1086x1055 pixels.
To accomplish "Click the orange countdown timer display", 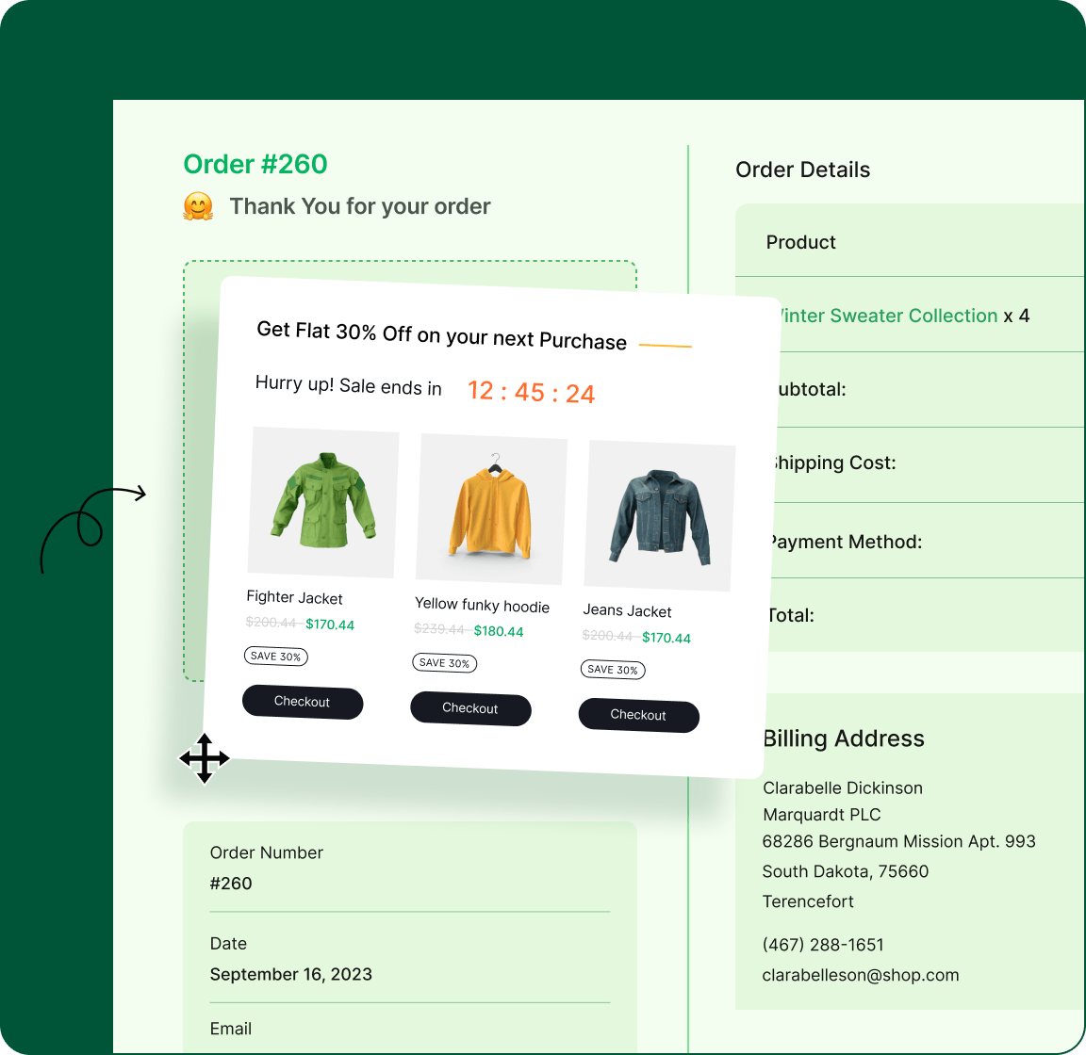I will click(x=531, y=391).
